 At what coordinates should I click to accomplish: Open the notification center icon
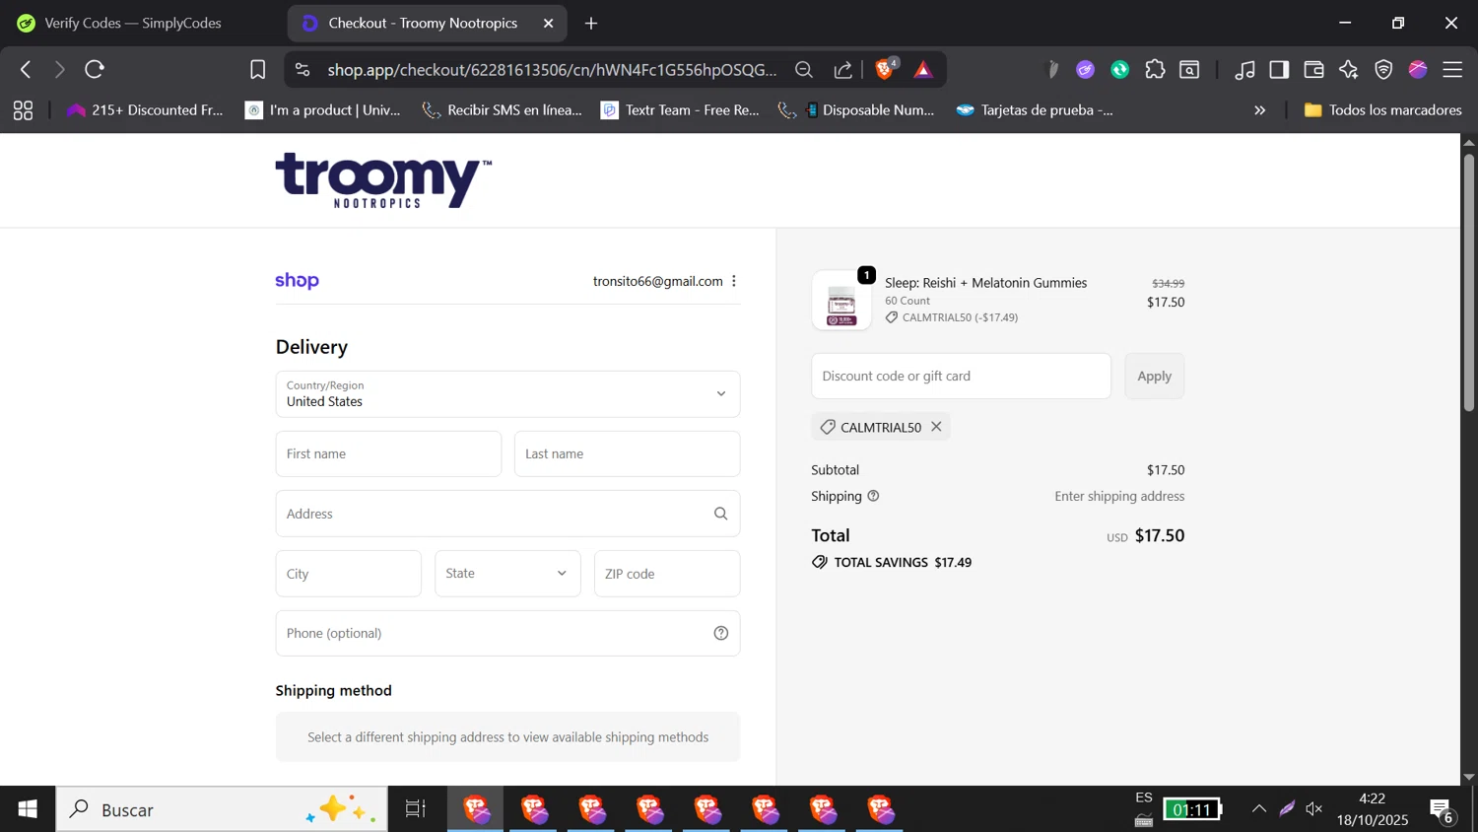coord(1442,810)
